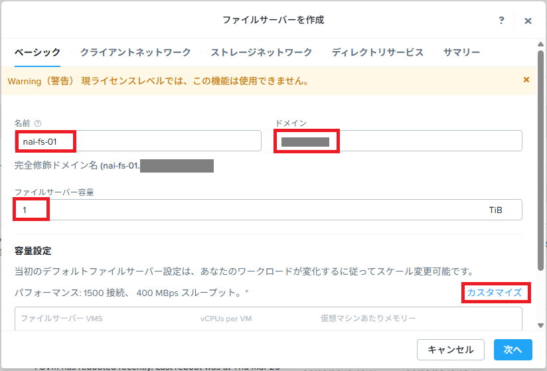Focus the ドメイン input field

click(x=399, y=141)
